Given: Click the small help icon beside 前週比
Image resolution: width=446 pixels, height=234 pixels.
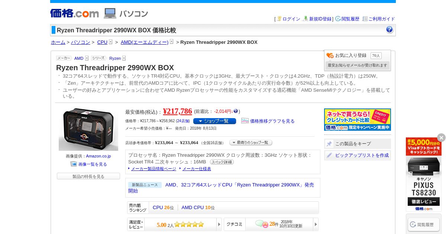Looking at the screenshot, I should click(x=236, y=111).
